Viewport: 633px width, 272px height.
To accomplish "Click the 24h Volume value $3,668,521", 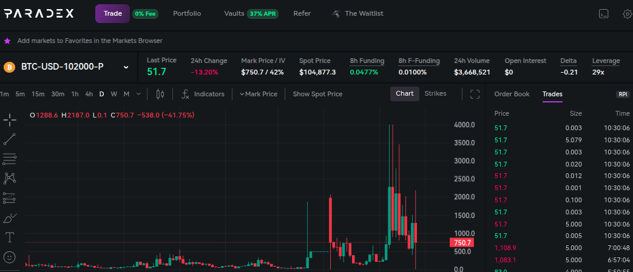I will (472, 73).
